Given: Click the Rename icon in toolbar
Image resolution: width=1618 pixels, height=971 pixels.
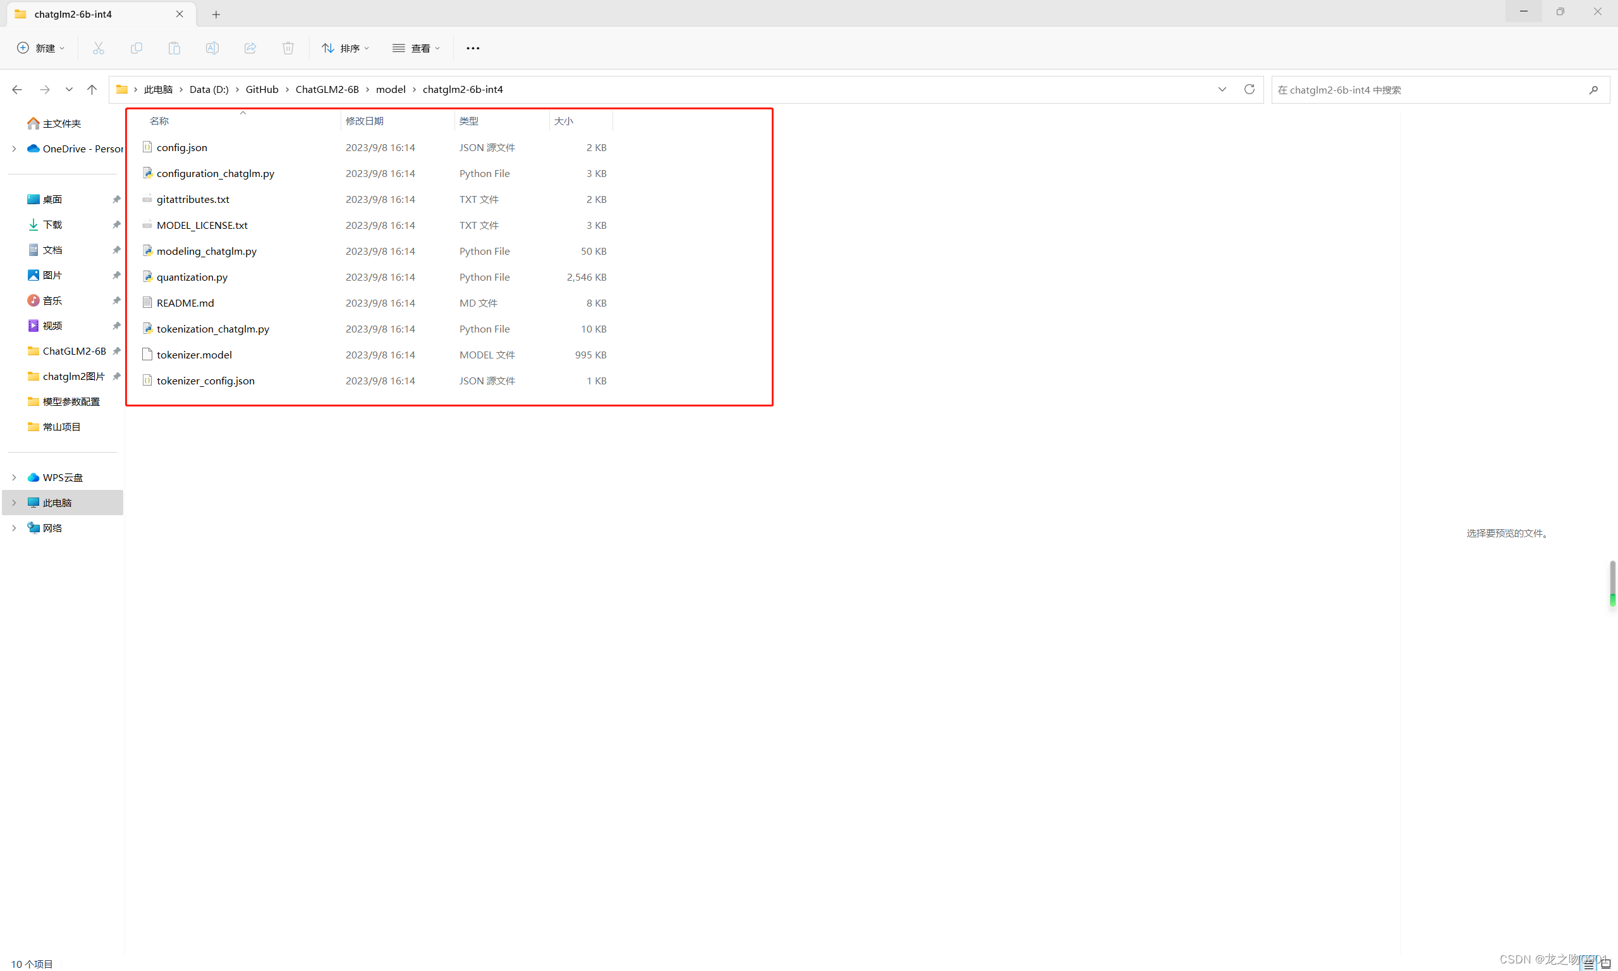Looking at the screenshot, I should 212,48.
